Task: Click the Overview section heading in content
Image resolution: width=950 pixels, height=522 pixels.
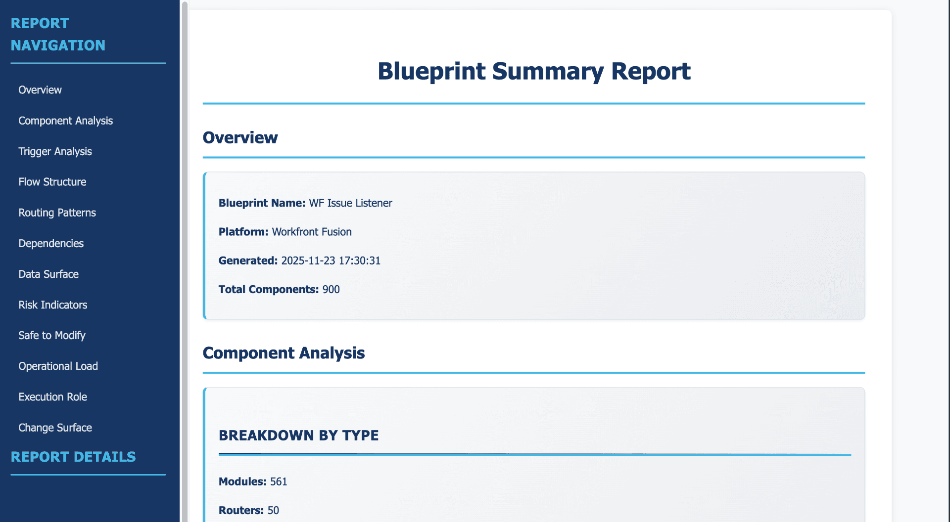Action: coord(240,138)
